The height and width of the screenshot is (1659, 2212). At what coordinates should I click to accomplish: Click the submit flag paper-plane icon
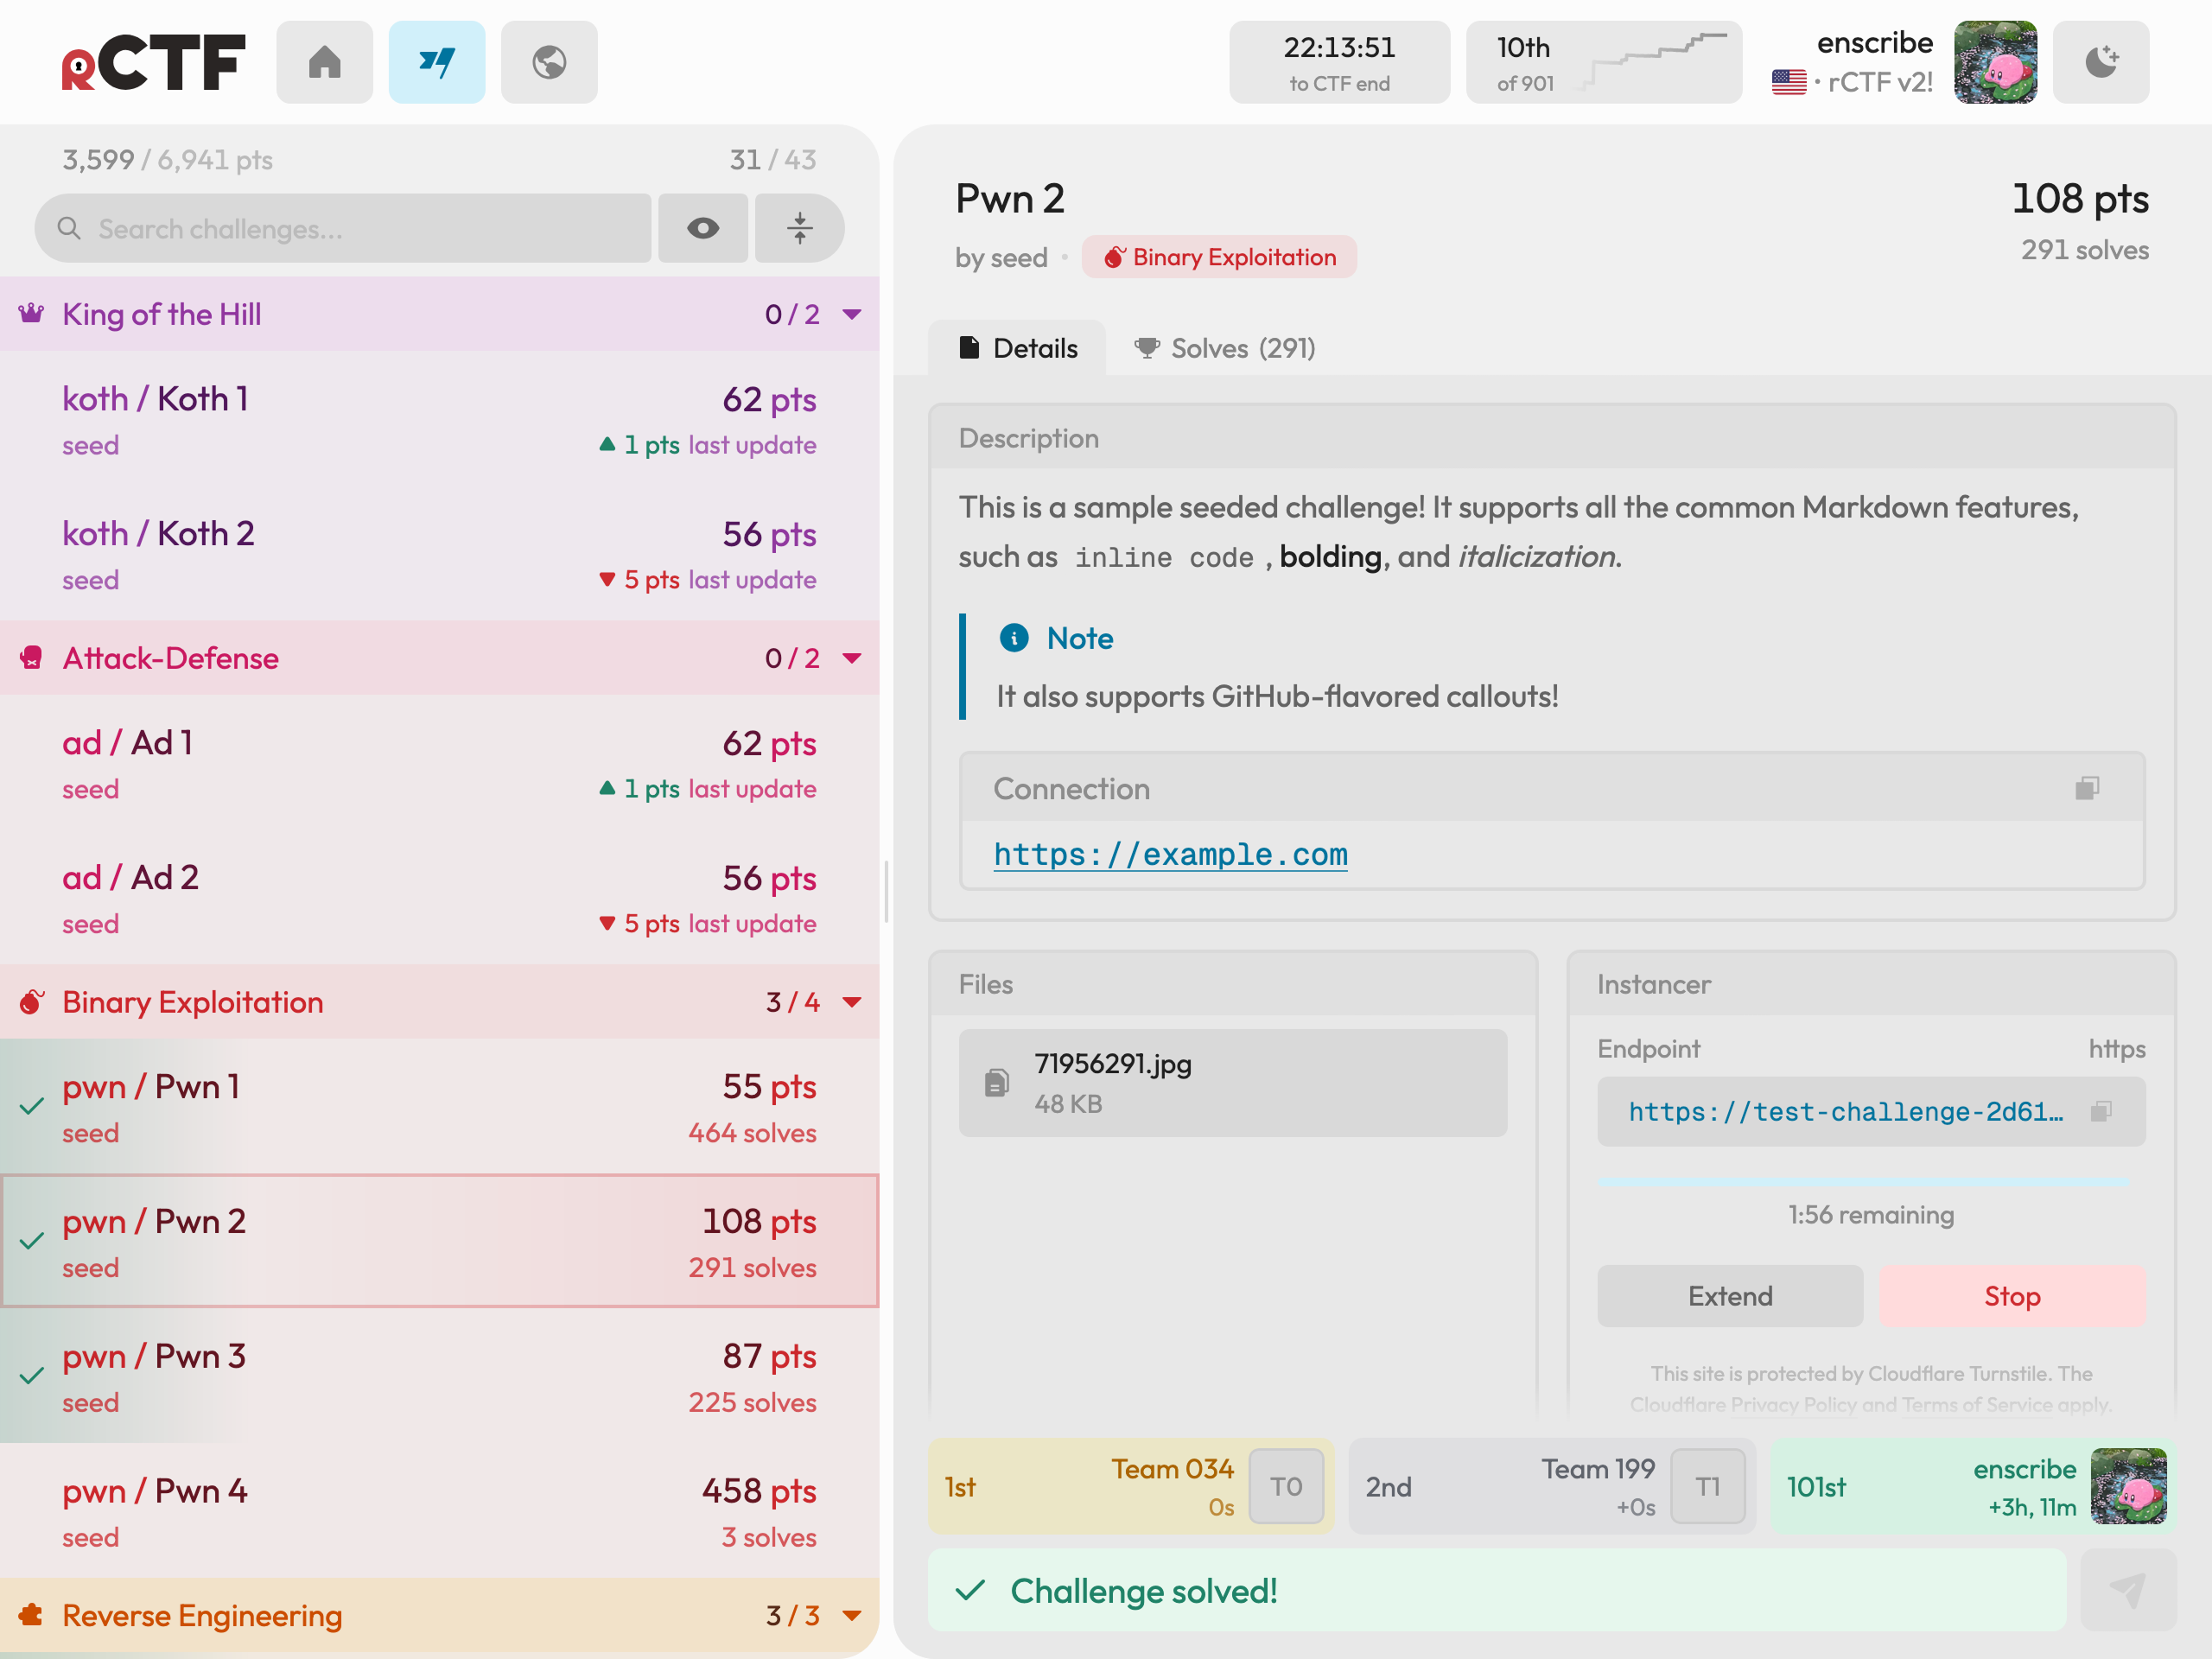pos(2128,1590)
